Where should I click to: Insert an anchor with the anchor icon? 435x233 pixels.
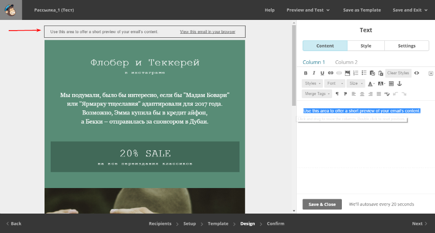click(400, 84)
